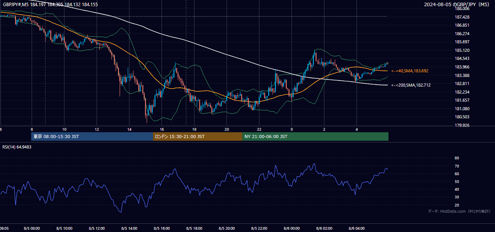Click the 8/5 16:00 bottom date label
Viewport: 495px width, 232px height.
coord(162,229)
